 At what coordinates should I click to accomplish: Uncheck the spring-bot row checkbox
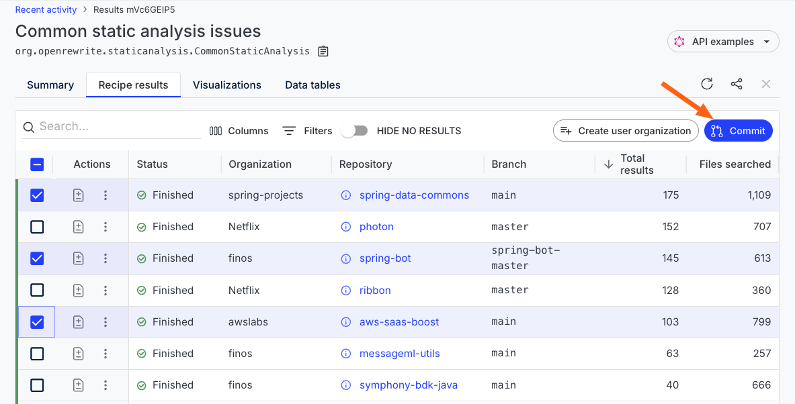pyautogui.click(x=37, y=258)
